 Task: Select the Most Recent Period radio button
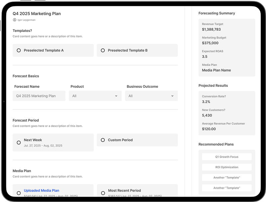(103, 193)
